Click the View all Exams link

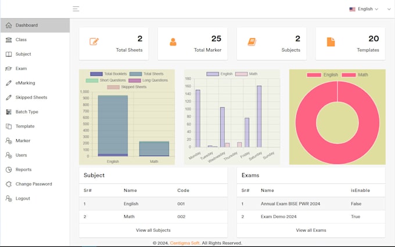coord(311,230)
